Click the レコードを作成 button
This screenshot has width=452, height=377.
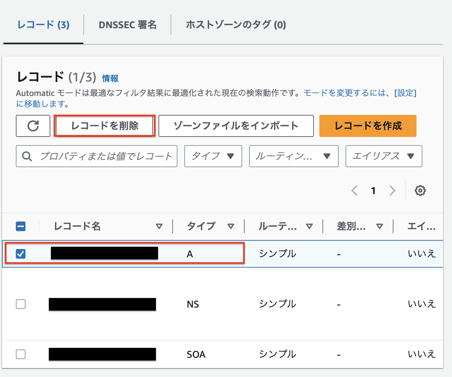click(x=368, y=126)
